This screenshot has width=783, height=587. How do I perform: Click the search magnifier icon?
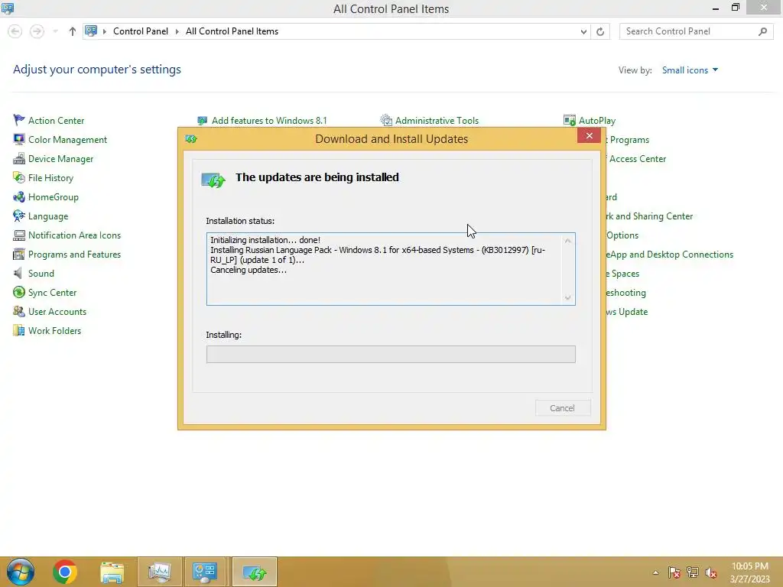(762, 31)
